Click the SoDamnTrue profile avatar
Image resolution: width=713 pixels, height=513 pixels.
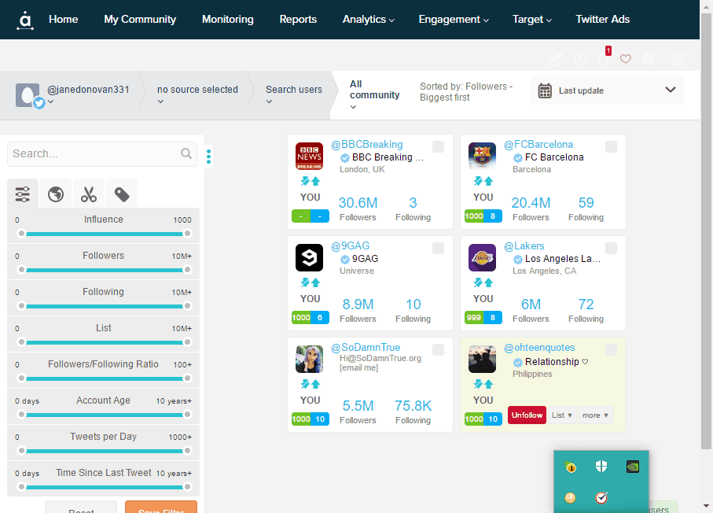pos(309,359)
